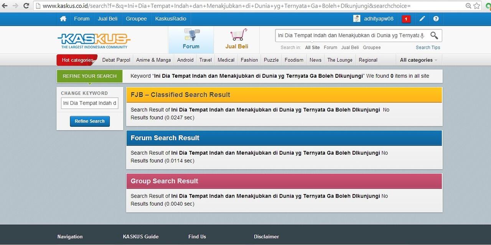The width and height of the screenshot is (491, 245).
Task: Go back with the browser back arrow
Action: coord(5,6)
